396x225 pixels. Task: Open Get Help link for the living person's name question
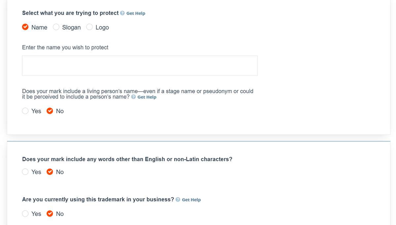tap(147, 97)
